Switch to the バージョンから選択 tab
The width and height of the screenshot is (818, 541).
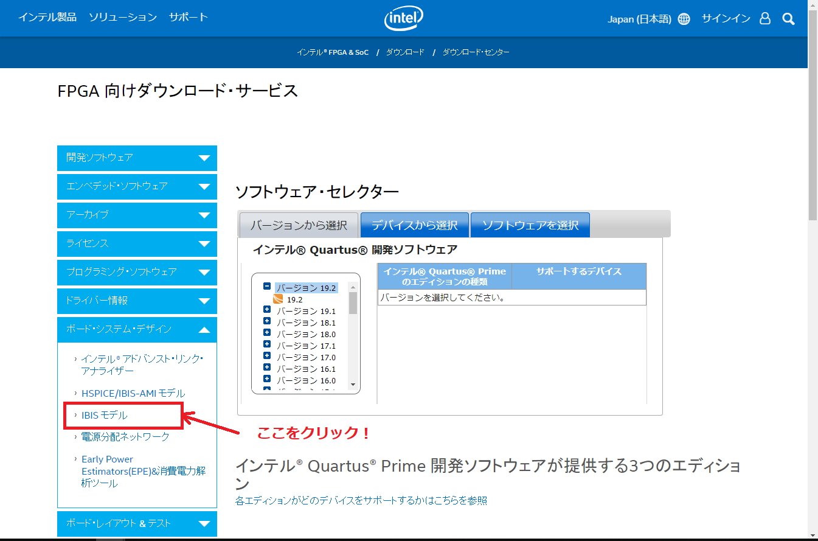(299, 225)
